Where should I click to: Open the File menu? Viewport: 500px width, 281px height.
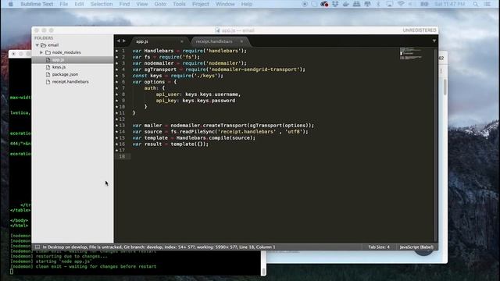[x=64, y=4]
